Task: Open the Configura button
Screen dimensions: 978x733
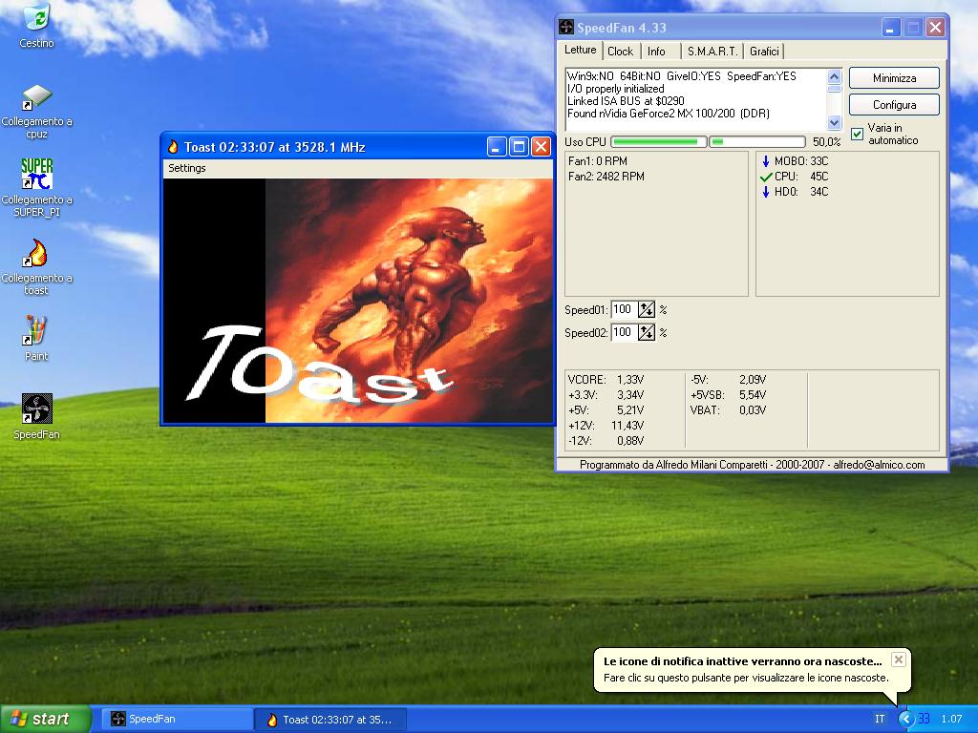Action: 894,105
